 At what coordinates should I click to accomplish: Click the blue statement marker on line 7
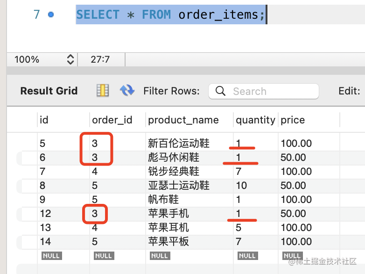click(x=51, y=14)
